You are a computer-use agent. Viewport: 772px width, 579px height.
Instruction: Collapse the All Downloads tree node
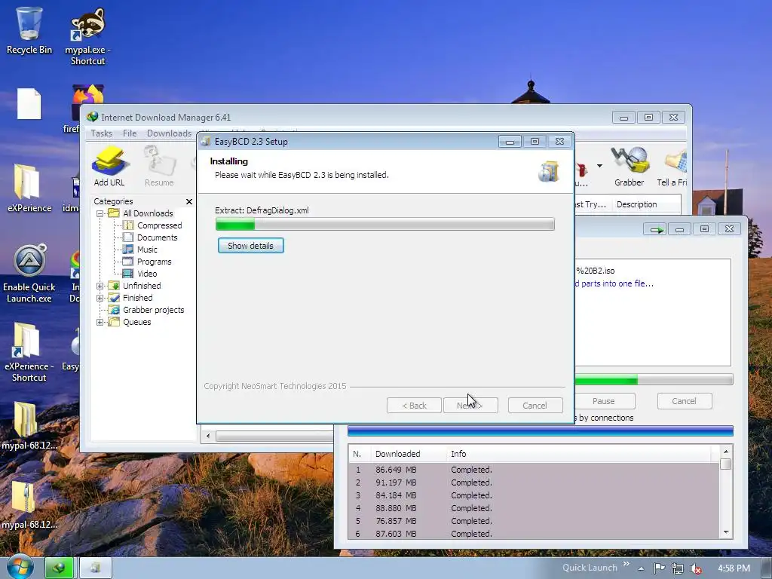point(100,213)
